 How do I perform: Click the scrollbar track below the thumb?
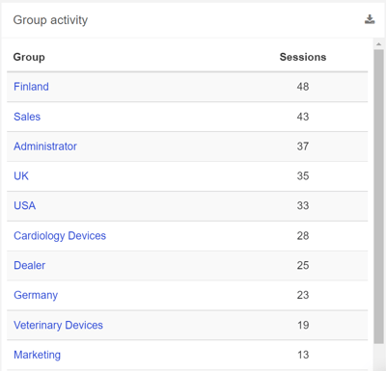pos(378,358)
